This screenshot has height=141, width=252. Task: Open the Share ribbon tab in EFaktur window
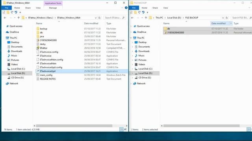point(28,8)
